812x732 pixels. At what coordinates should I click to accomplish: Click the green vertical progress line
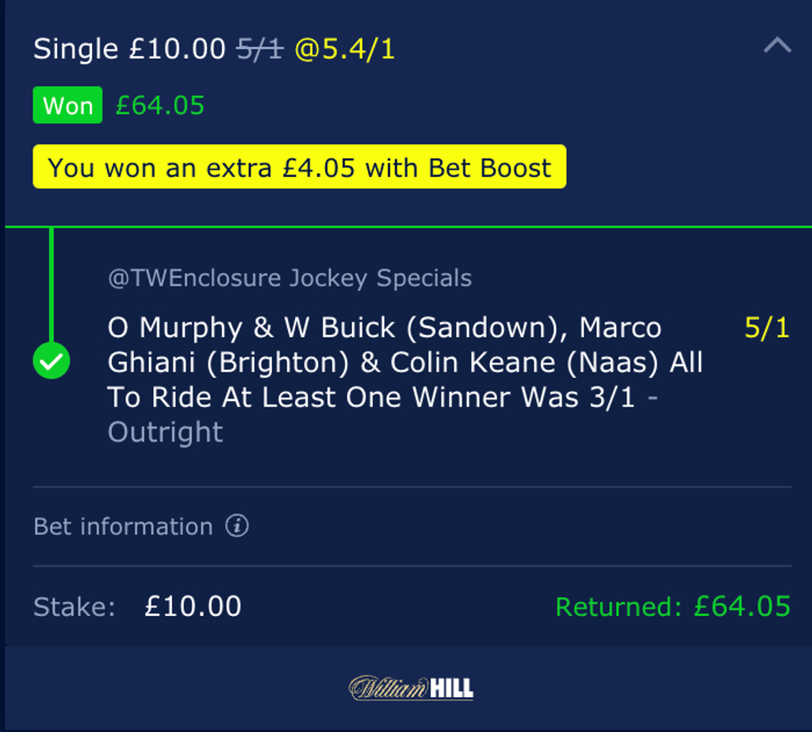52,285
